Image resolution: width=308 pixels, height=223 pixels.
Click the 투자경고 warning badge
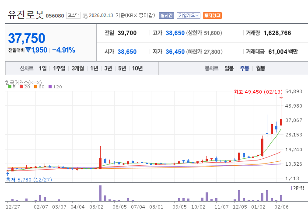[212, 15]
